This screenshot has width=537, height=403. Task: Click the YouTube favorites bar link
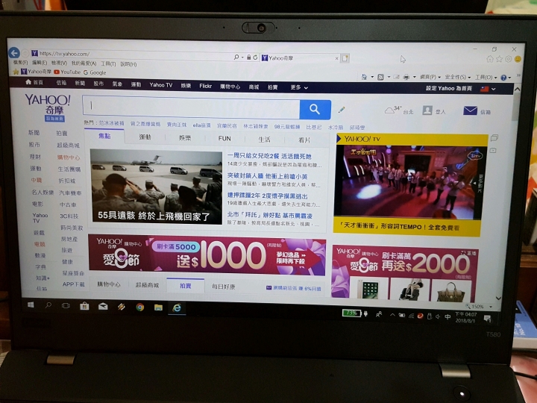(x=67, y=72)
